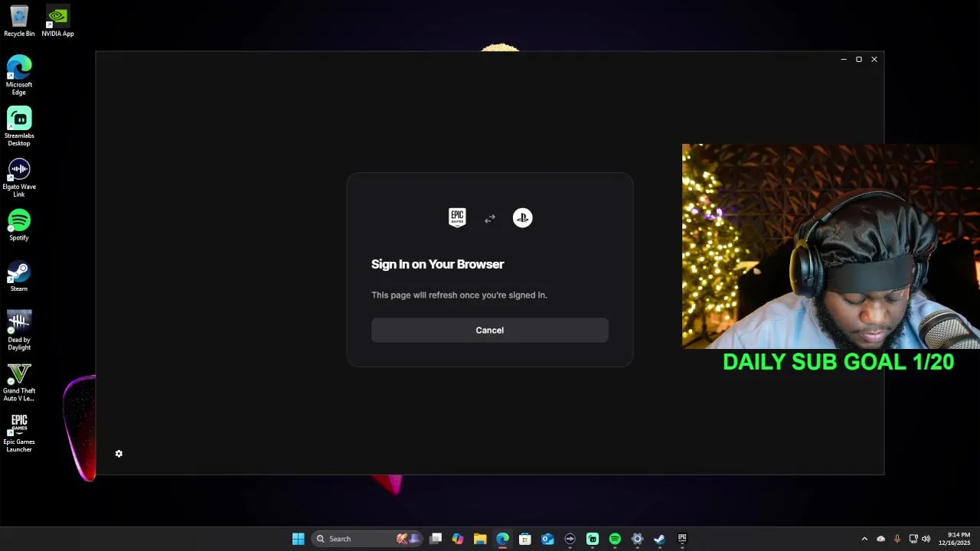This screenshot has height=551, width=980.
Task: Click 'This page will refresh' message
Action: (x=459, y=295)
